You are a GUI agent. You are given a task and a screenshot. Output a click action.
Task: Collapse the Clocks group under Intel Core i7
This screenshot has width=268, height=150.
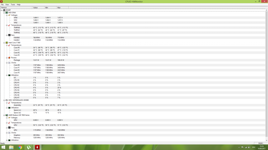pyautogui.click(x=7, y=63)
